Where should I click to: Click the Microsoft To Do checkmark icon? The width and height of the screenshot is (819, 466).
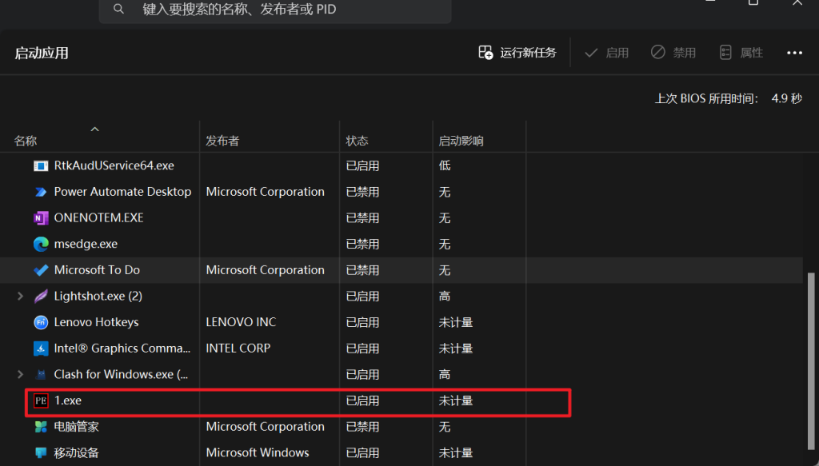coord(41,270)
